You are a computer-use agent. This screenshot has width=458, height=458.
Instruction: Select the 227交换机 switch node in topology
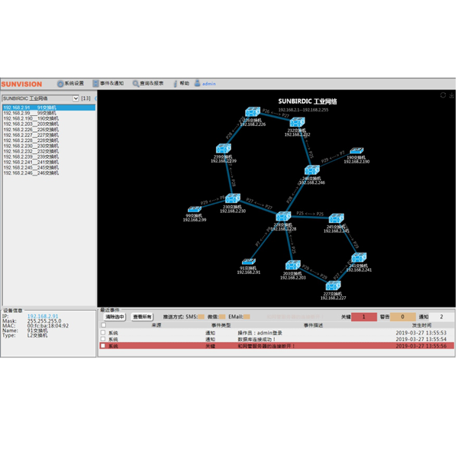[x=334, y=285]
